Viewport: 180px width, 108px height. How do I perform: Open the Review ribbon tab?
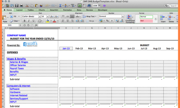click(89, 10)
